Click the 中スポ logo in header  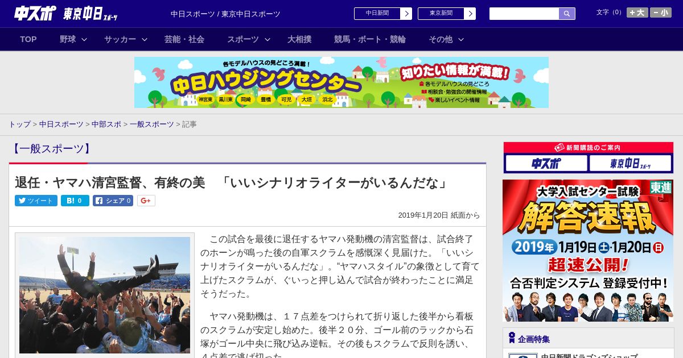[34, 13]
